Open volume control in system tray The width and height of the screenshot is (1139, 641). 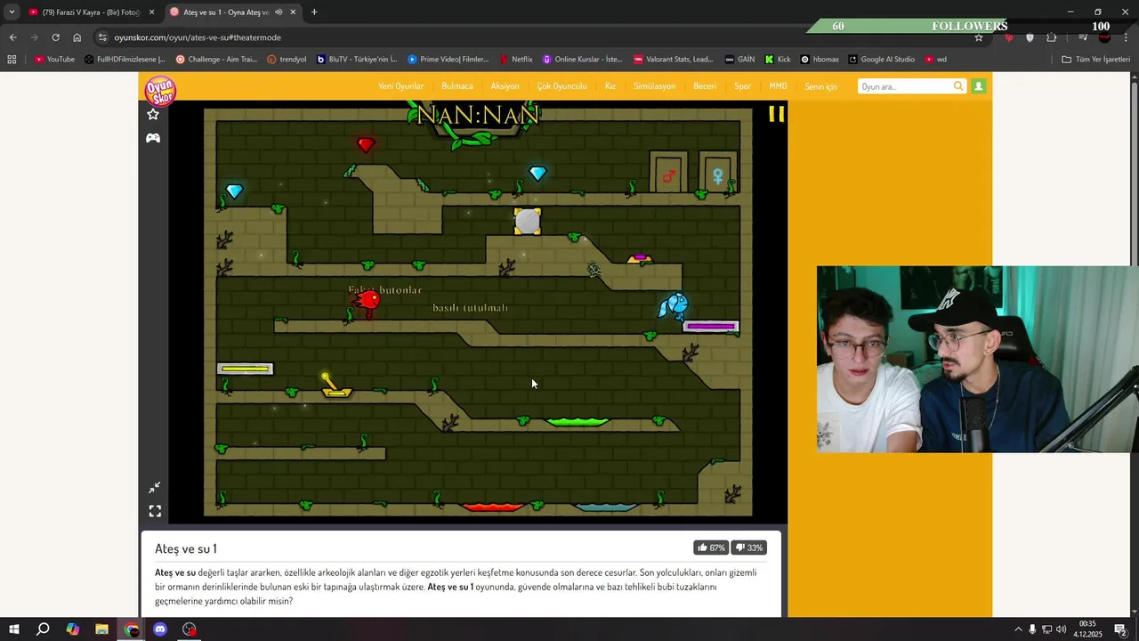pyautogui.click(x=1061, y=629)
